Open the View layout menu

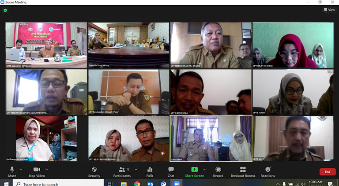[x=329, y=10]
